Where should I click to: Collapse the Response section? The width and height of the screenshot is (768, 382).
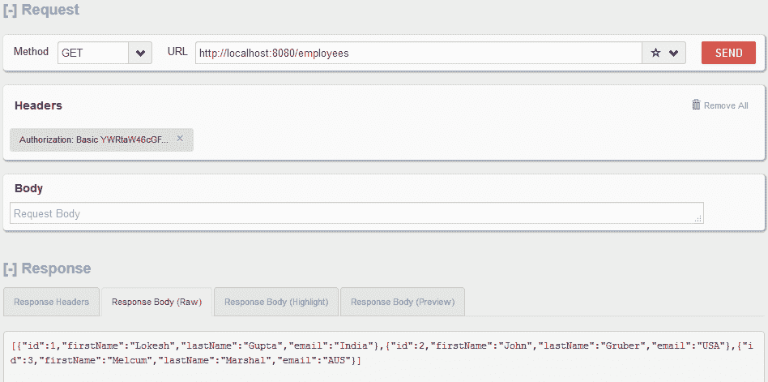tap(11, 268)
